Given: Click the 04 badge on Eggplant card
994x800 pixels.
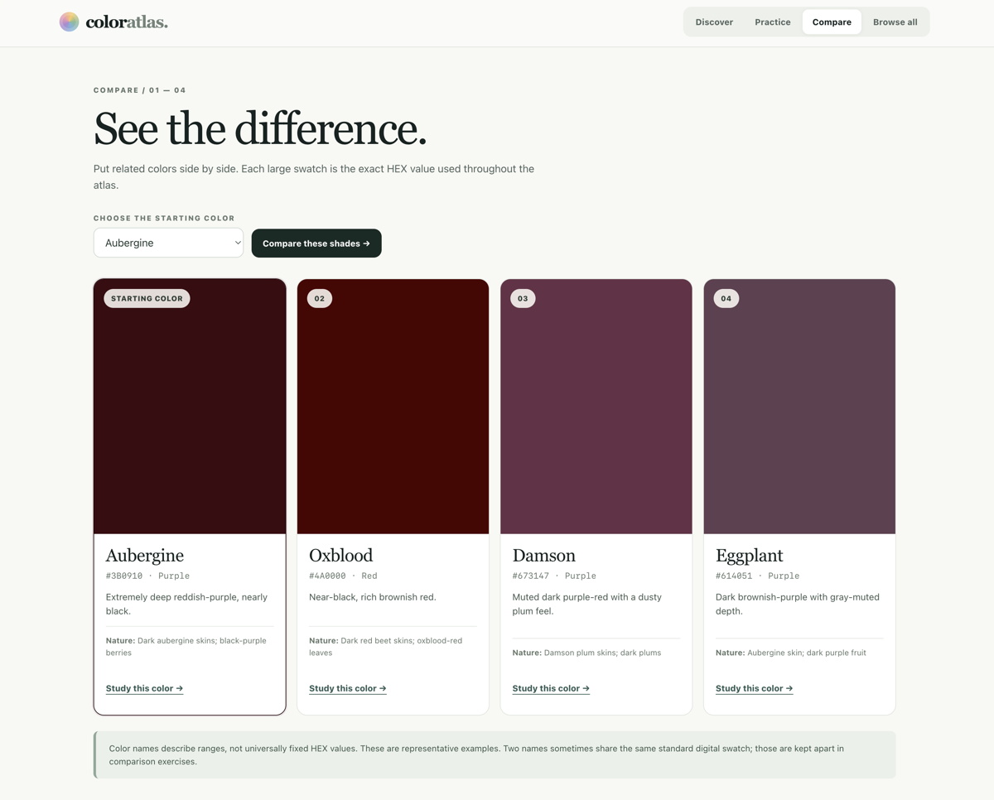Looking at the screenshot, I should click(726, 298).
